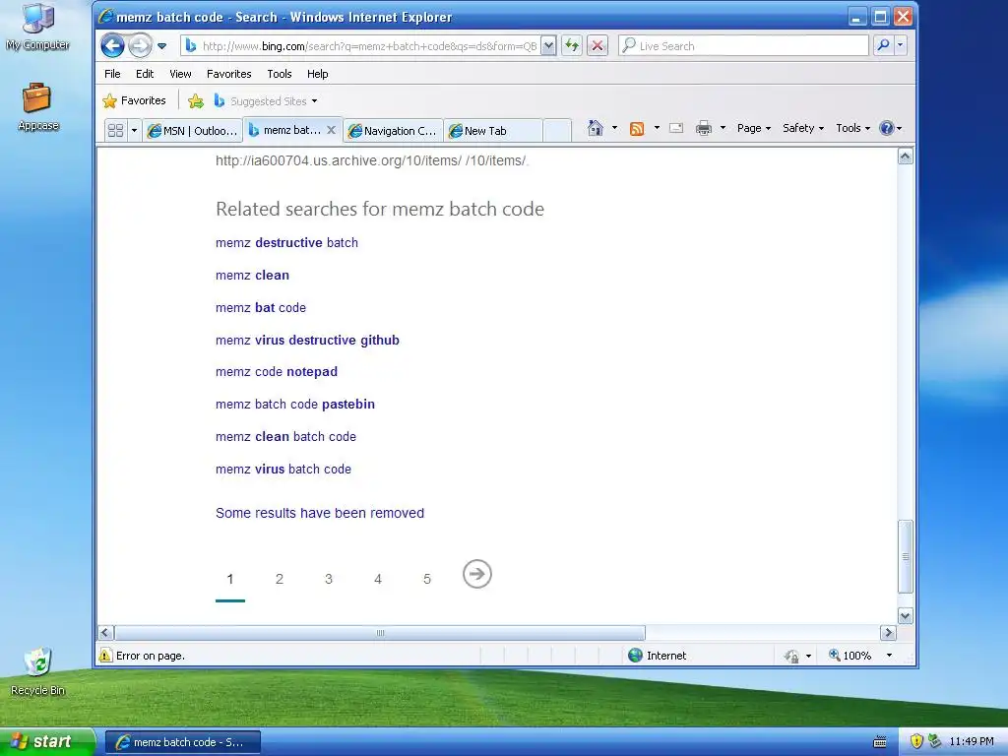
Task: Select Recycle Bin desktop icon
Action: 38,671
